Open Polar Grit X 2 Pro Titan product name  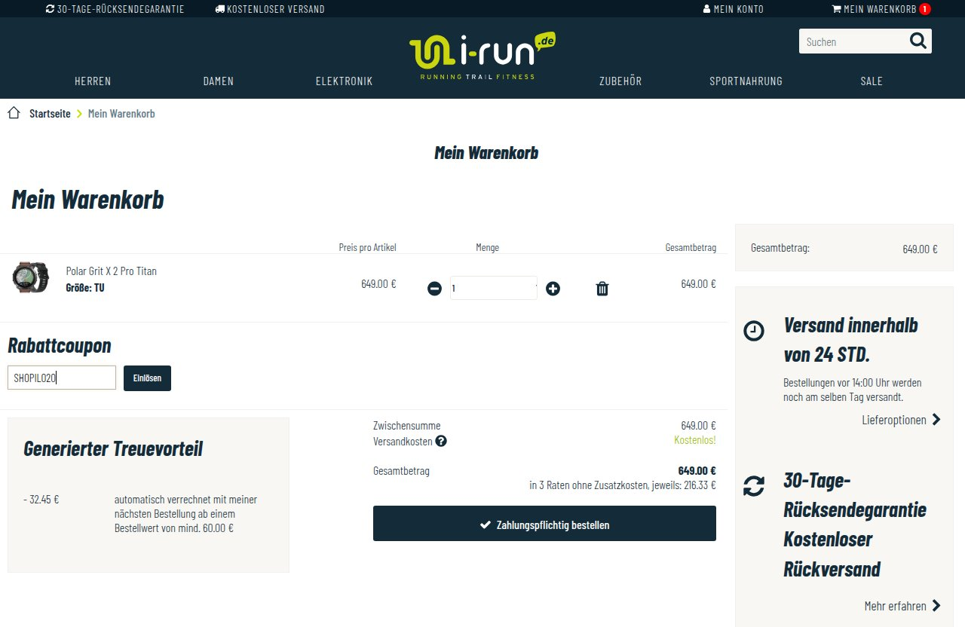point(112,271)
